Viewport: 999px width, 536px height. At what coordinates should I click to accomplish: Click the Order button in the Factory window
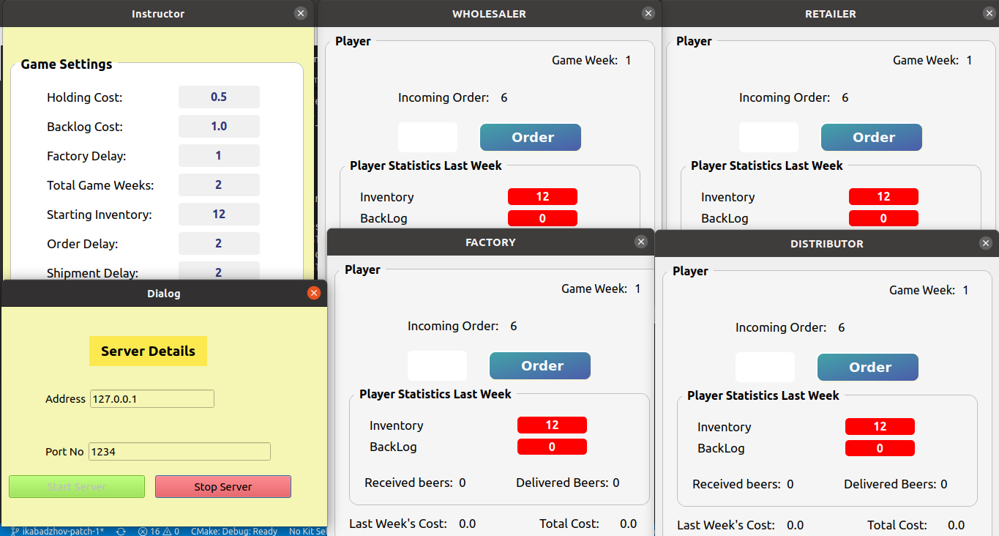click(540, 365)
